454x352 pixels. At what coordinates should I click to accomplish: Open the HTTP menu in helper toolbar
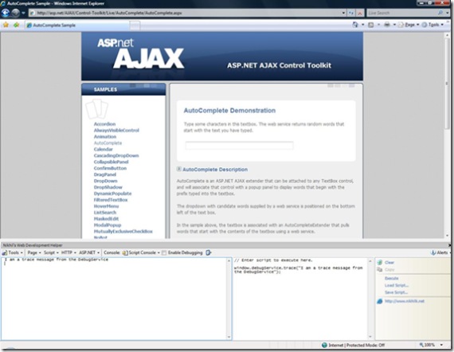[x=68, y=252]
